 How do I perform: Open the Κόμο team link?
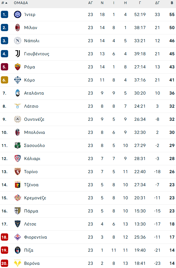point(30,80)
